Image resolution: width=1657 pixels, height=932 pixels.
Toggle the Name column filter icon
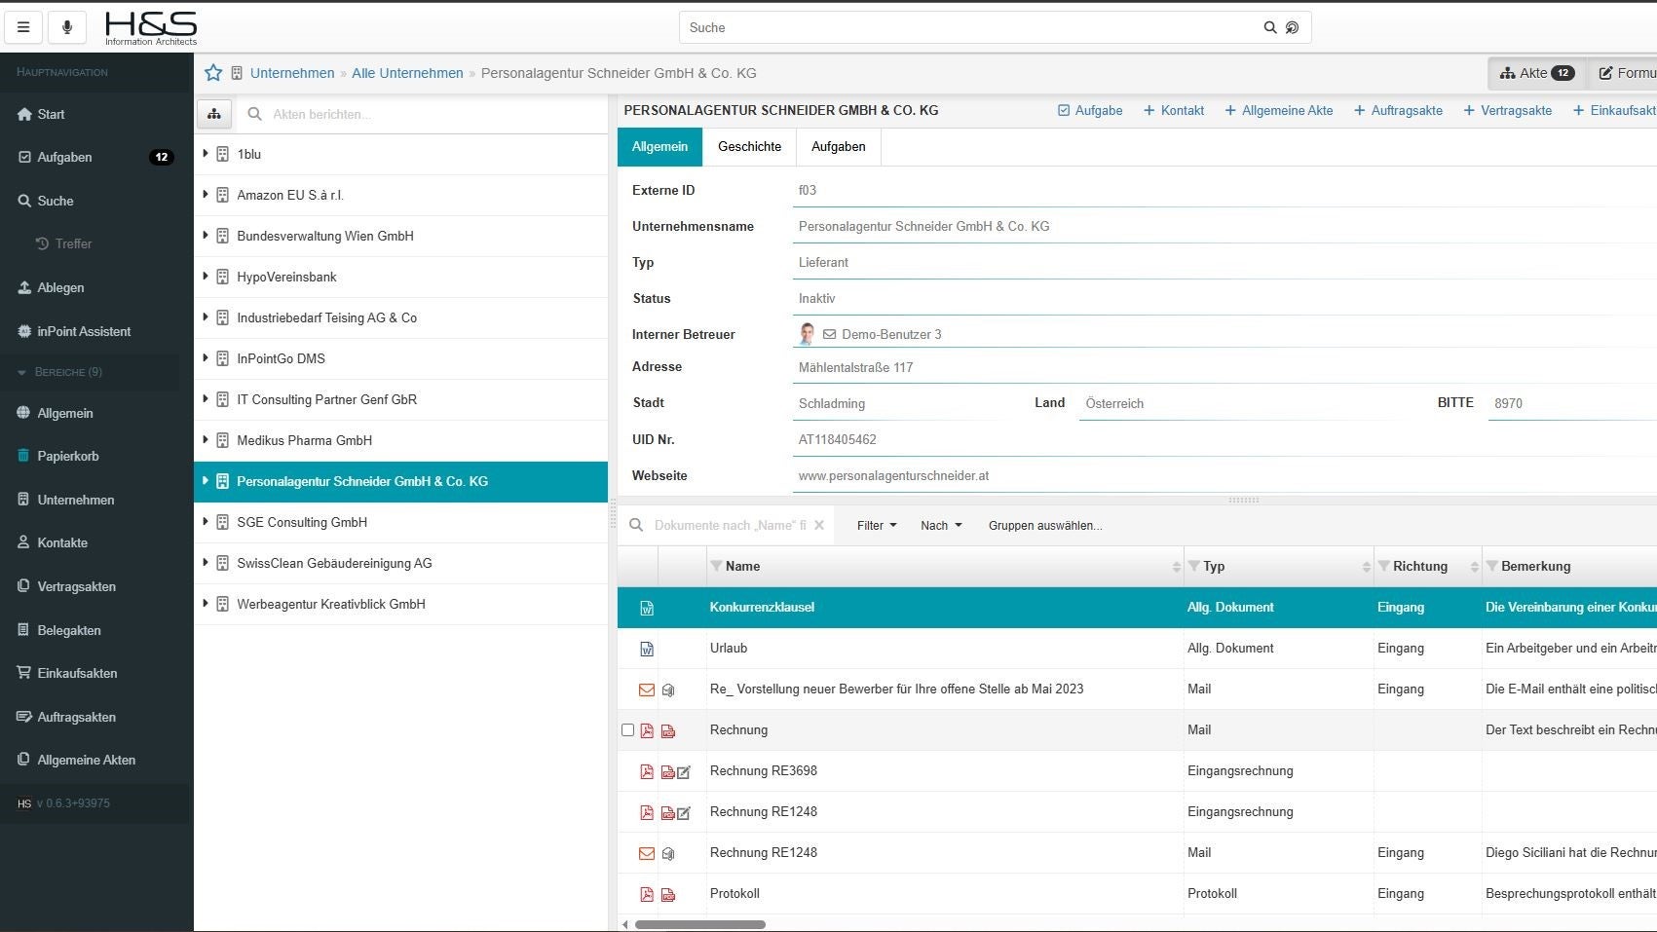[x=716, y=566]
